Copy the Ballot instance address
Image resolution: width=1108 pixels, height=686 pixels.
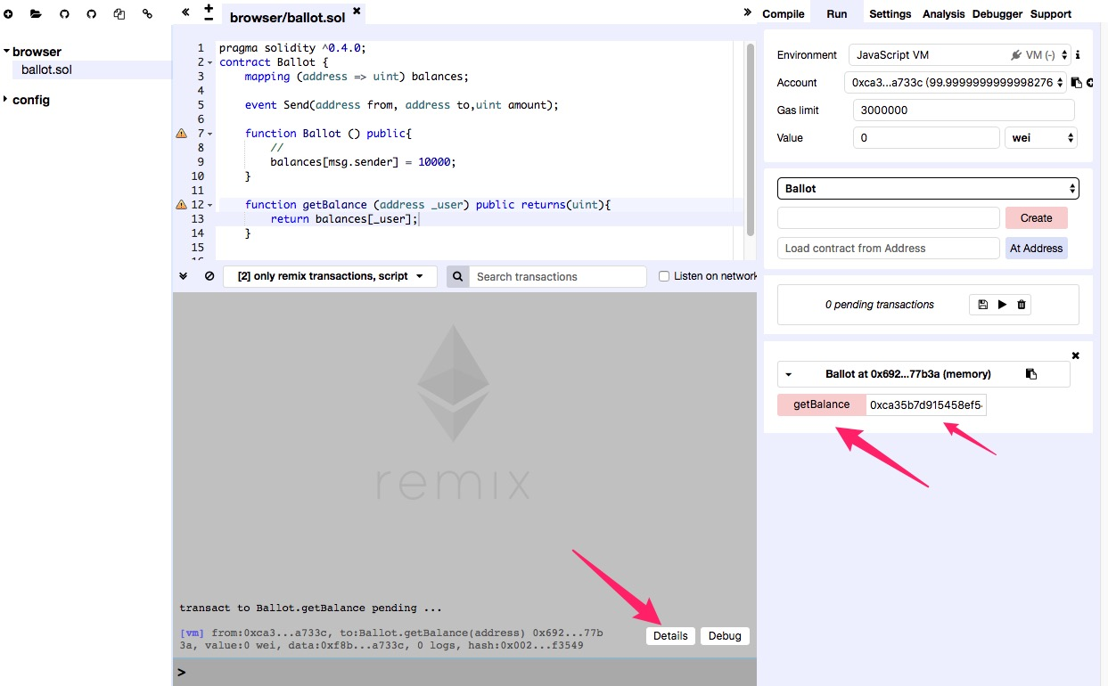click(x=1031, y=374)
